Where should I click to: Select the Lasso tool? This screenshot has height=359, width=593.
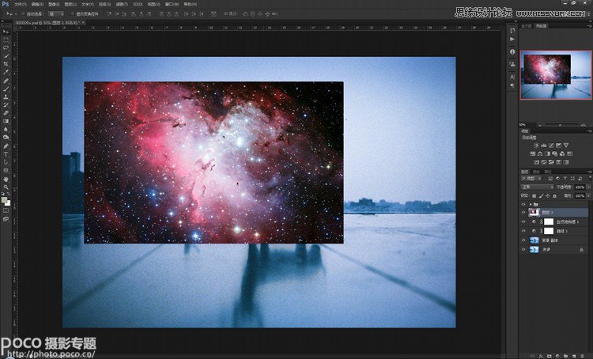[6, 48]
